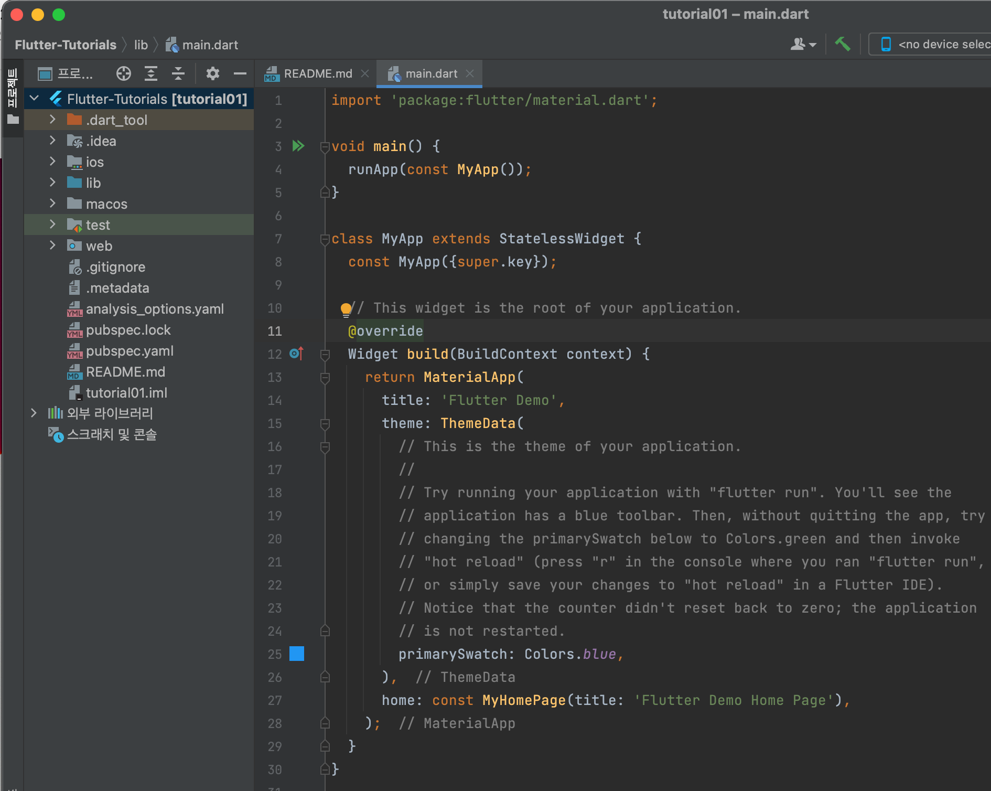Image resolution: width=991 pixels, height=791 pixels.
Task: Expand the test folder
Action: 52,225
